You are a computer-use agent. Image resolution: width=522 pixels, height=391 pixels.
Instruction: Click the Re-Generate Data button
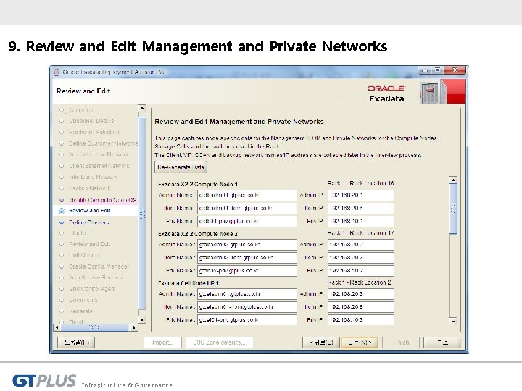(181, 167)
